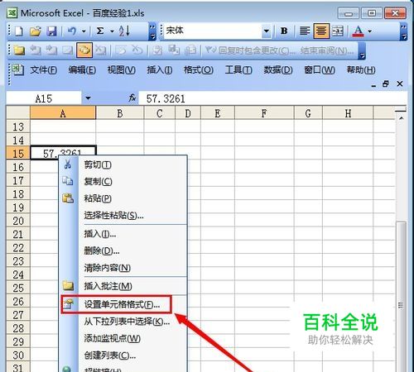Open the 窗口(W) menu
The width and height of the screenshot is (414, 372).
[320, 70]
